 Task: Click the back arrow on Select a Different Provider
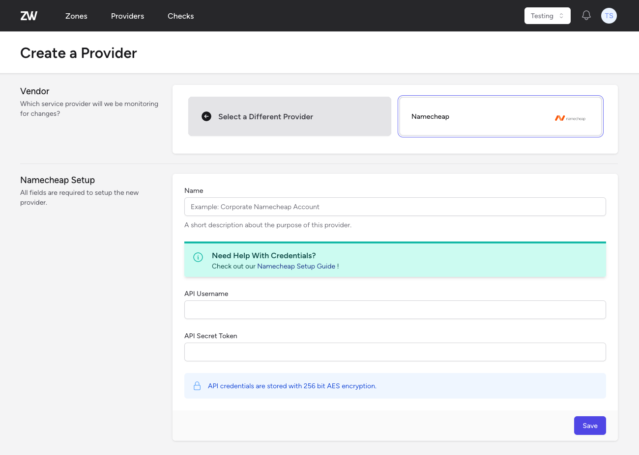pyautogui.click(x=206, y=116)
